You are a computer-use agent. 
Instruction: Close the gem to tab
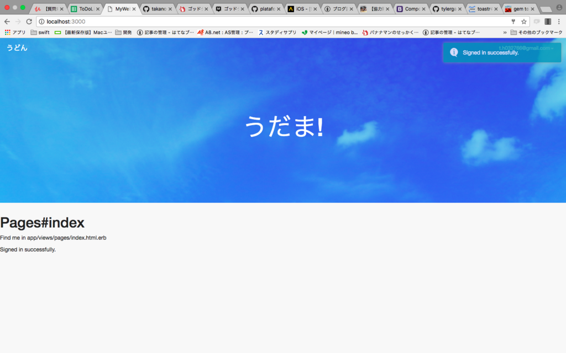[532, 9]
